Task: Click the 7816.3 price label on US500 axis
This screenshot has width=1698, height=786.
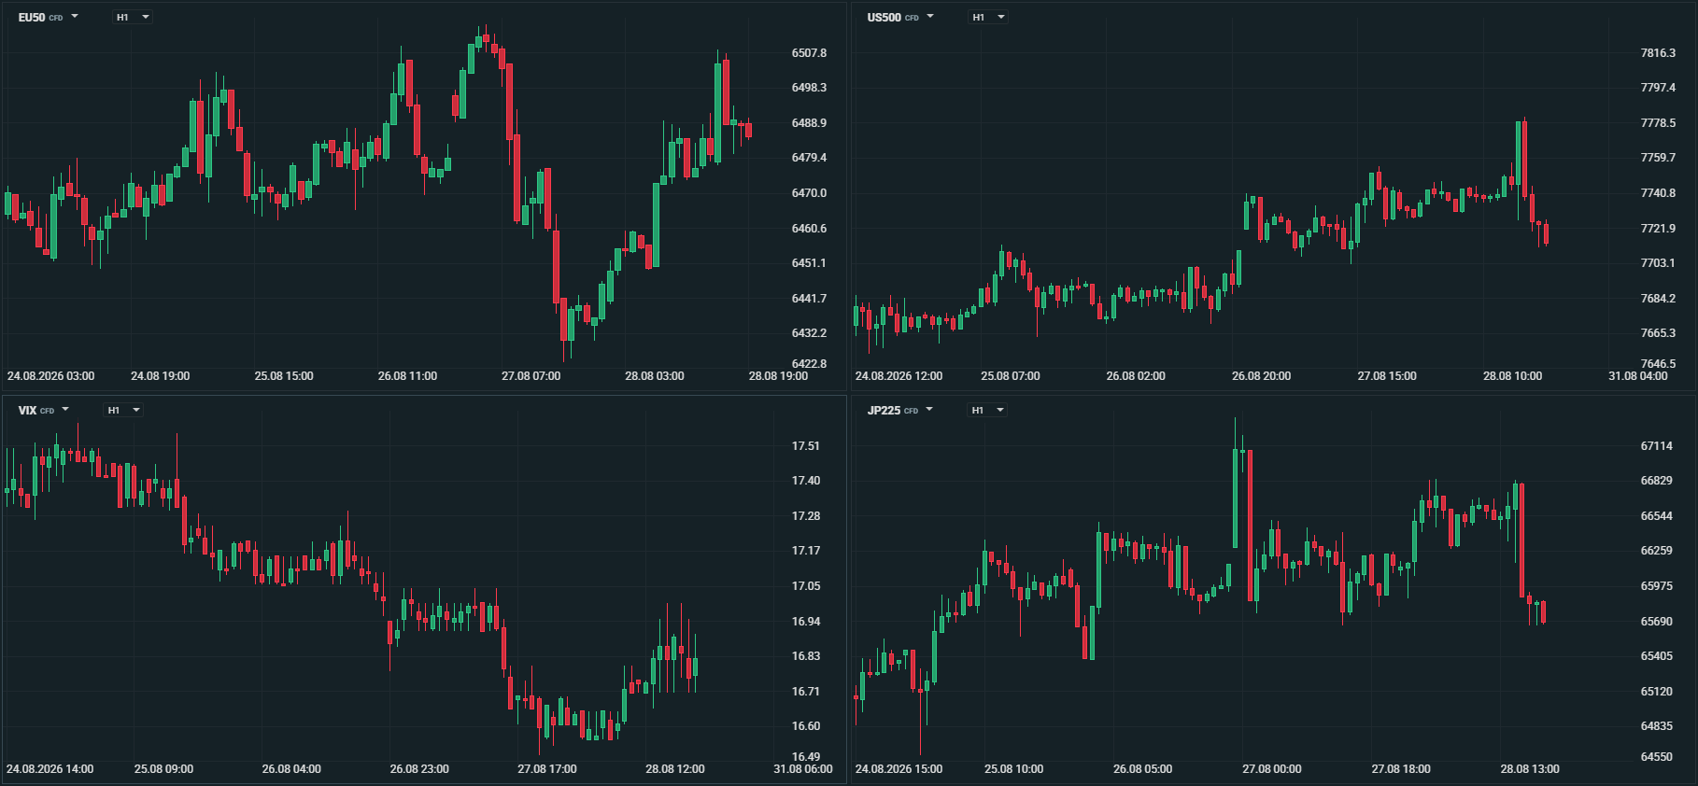Action: point(1658,53)
